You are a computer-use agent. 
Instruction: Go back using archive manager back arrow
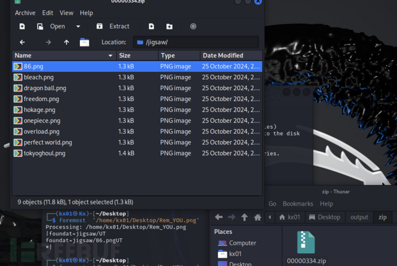tap(22, 43)
